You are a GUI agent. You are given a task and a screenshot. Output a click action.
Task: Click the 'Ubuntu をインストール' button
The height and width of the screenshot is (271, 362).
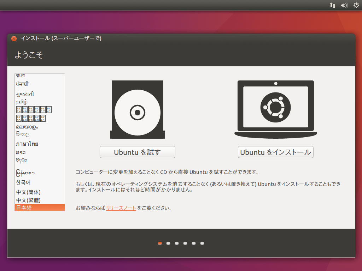click(276, 152)
